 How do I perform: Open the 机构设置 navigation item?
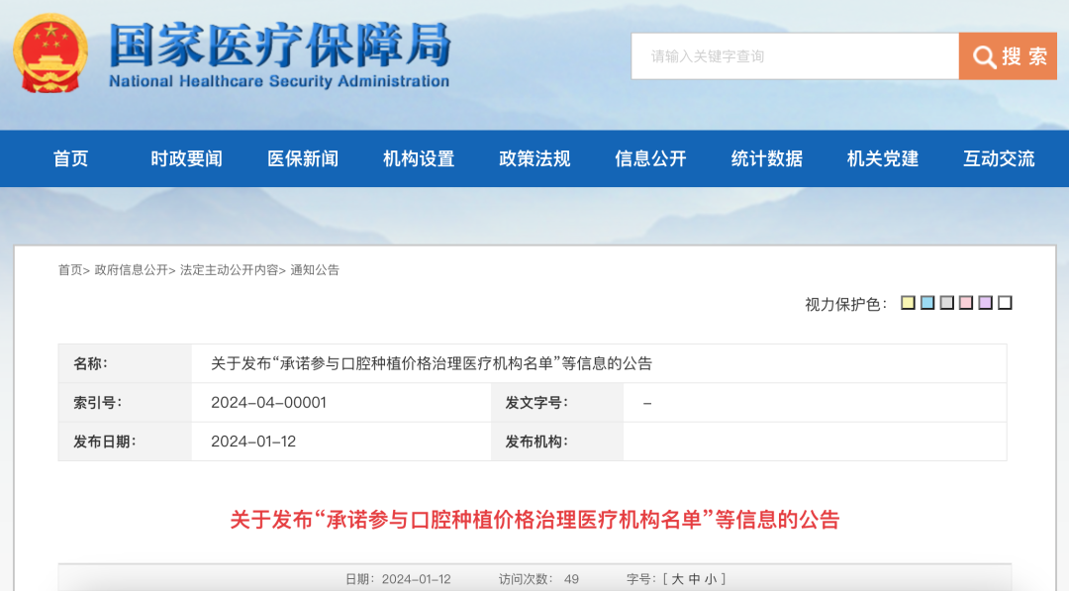(419, 158)
